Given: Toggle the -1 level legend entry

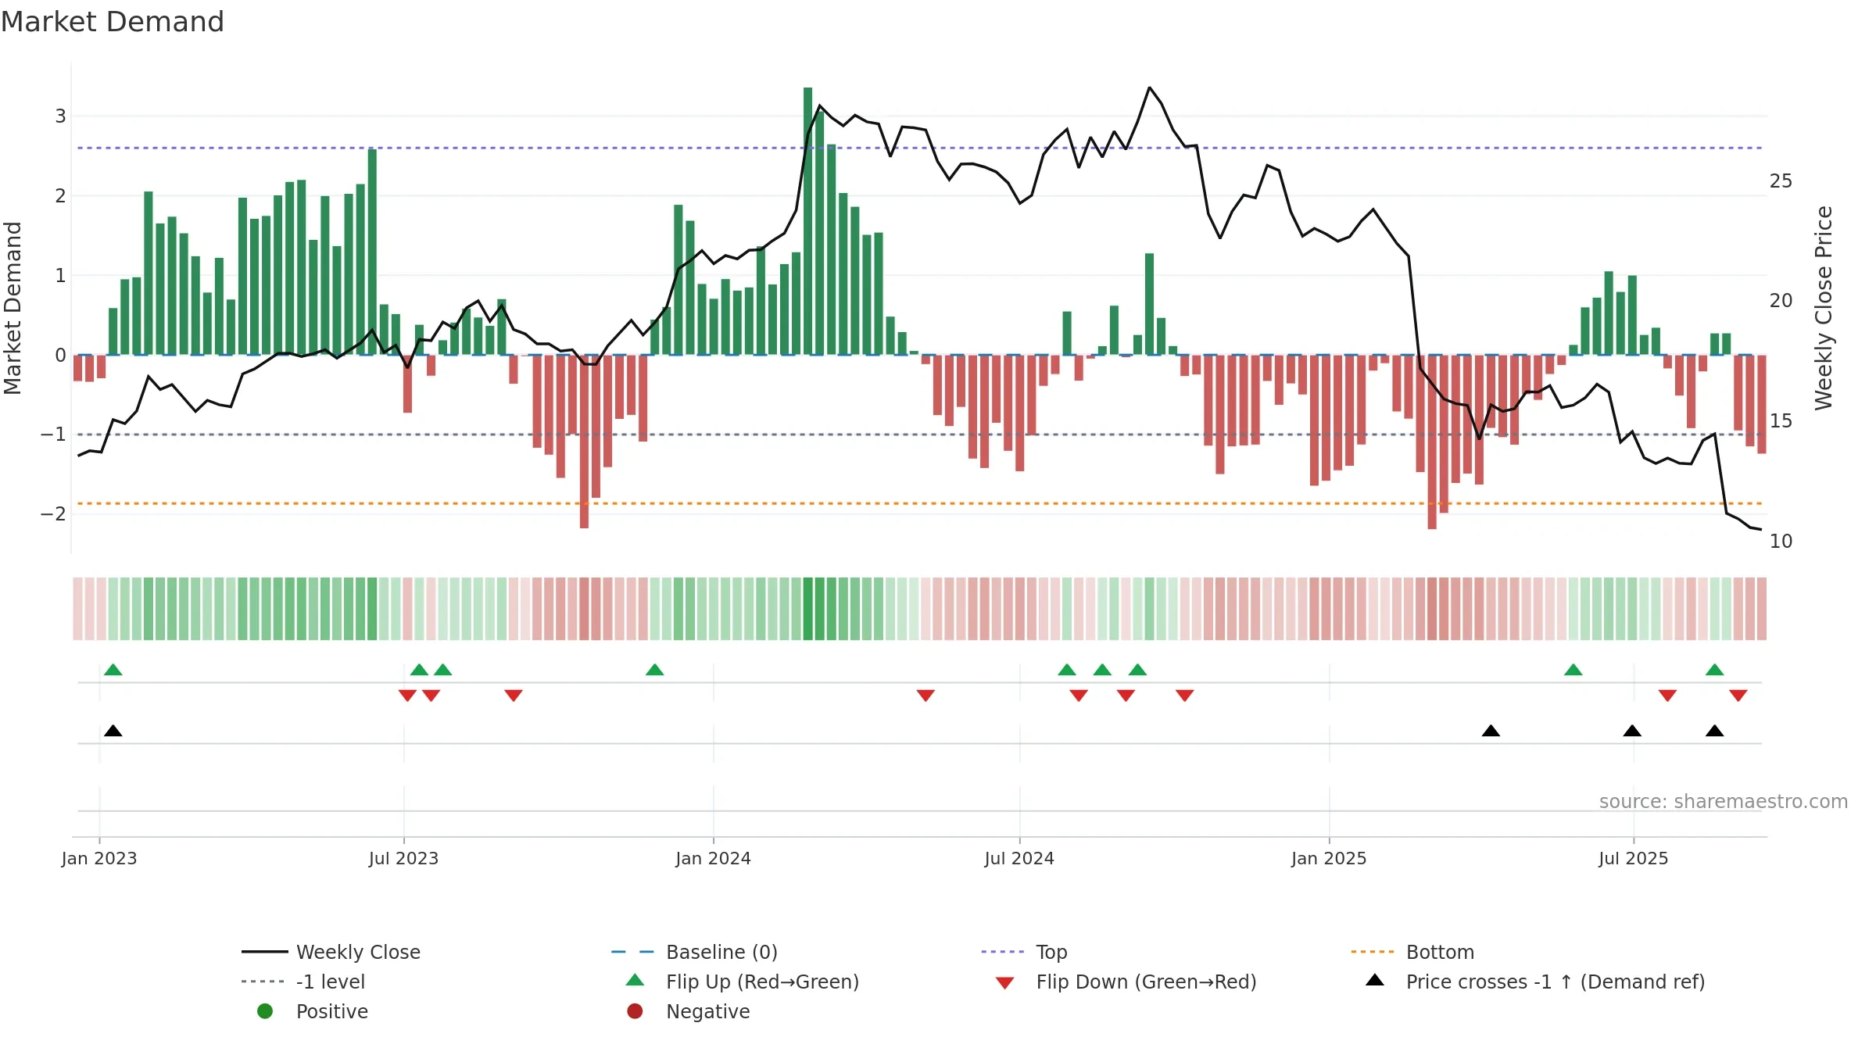Looking at the screenshot, I should coord(303,982).
